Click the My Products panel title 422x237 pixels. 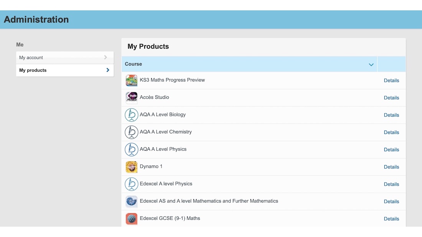pos(148,46)
